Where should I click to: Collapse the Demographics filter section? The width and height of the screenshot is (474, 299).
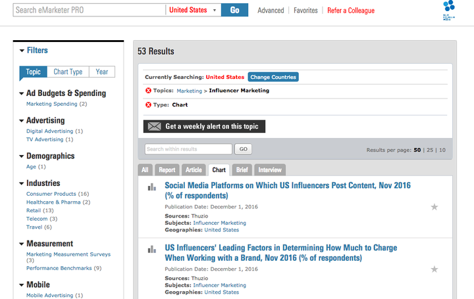(22, 156)
